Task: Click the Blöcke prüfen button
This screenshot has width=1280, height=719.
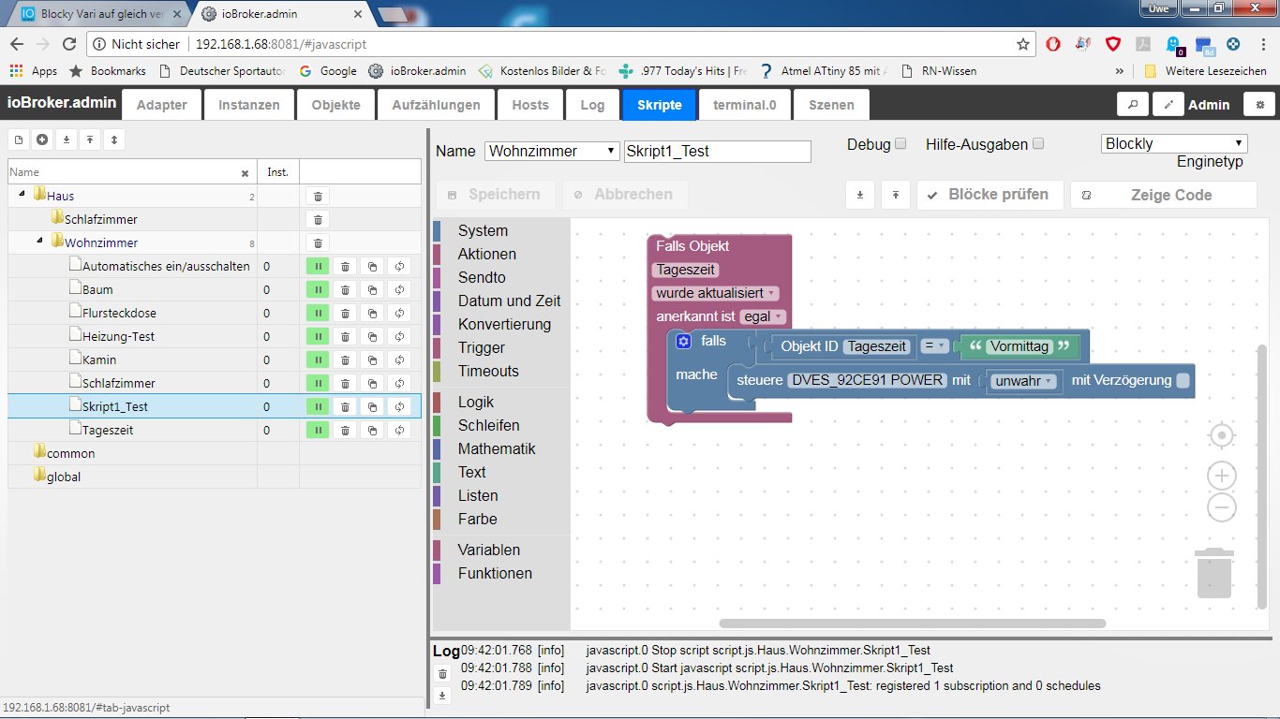Action: (990, 195)
